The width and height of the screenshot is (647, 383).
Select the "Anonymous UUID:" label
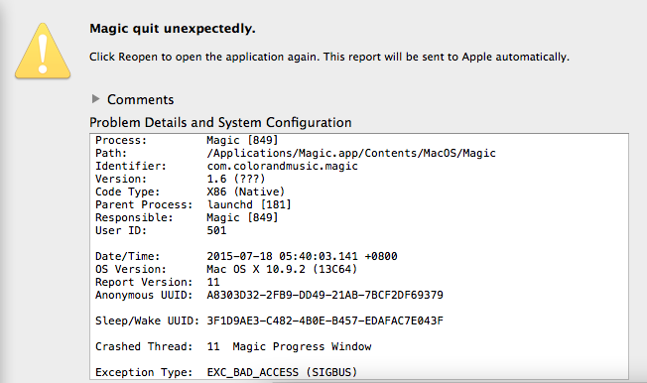[144, 295]
